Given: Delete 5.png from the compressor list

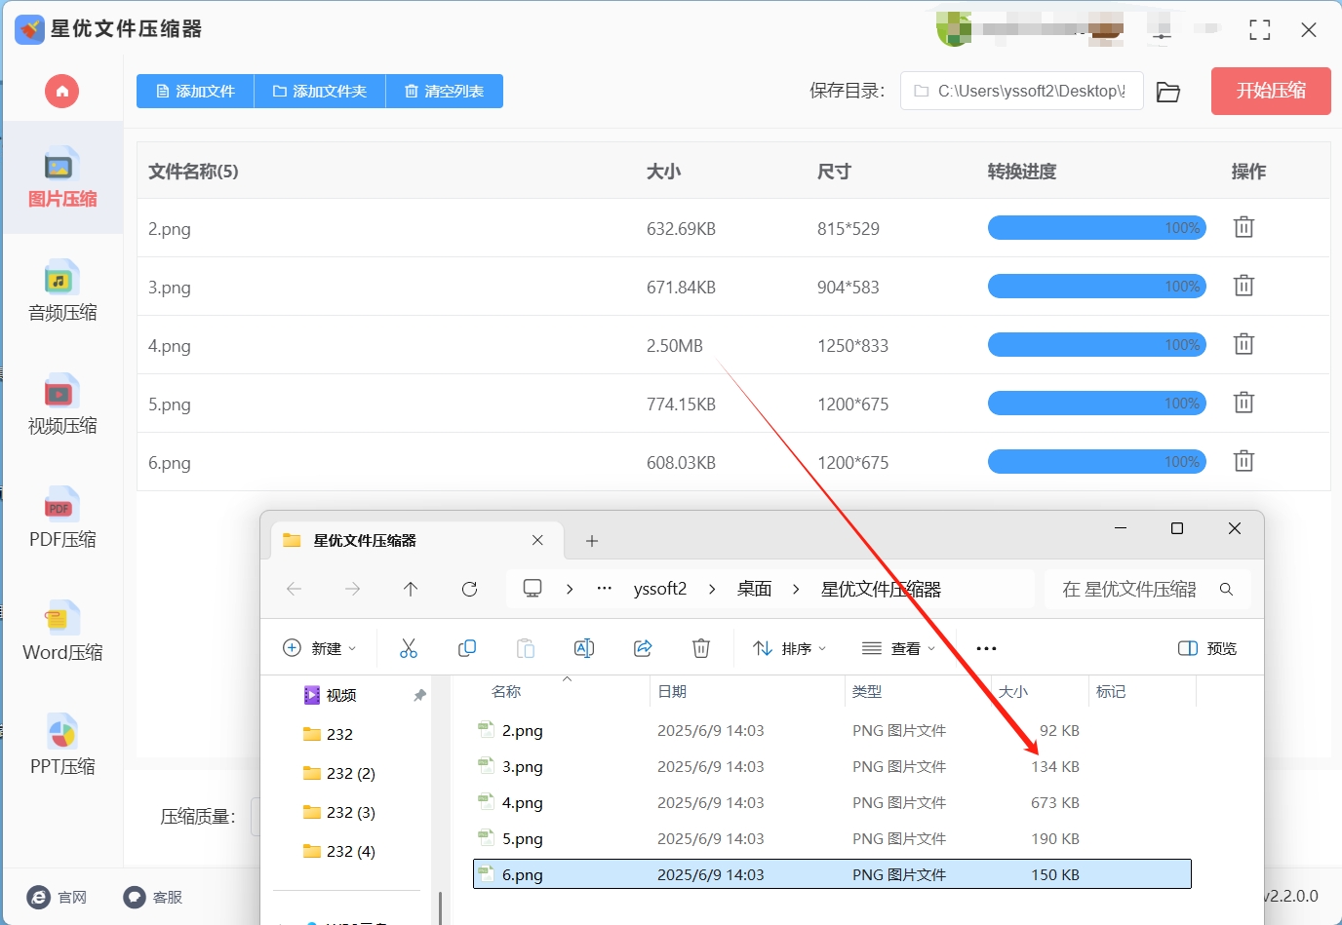Looking at the screenshot, I should coord(1243,403).
